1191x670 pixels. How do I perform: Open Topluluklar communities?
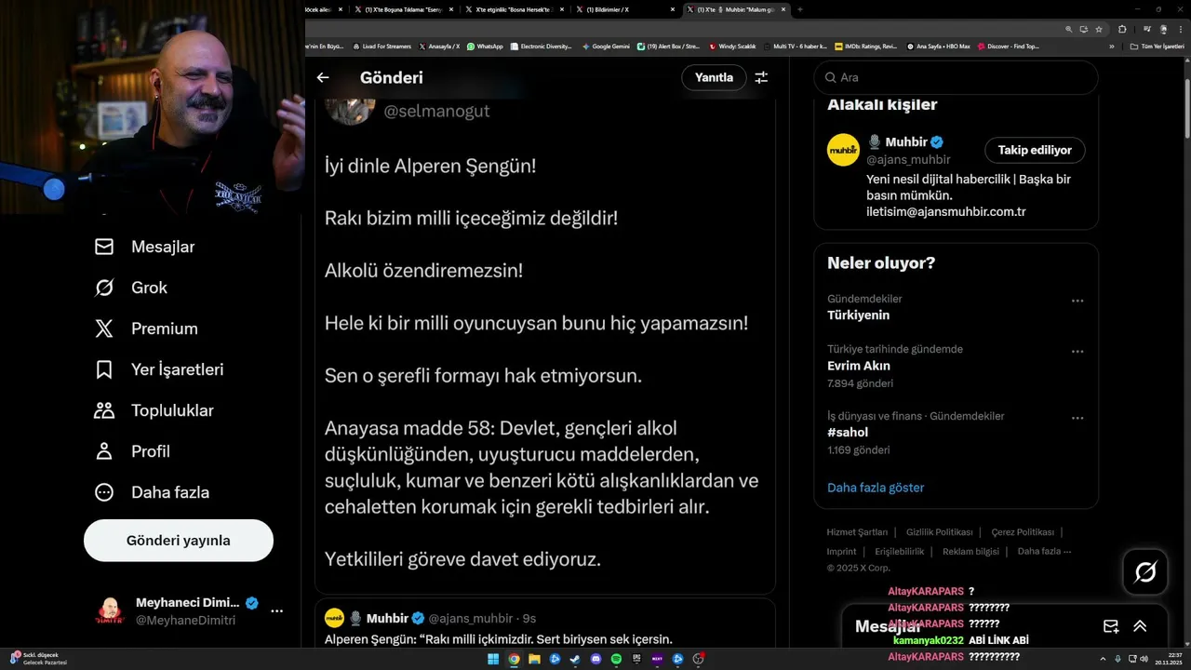tap(154, 410)
